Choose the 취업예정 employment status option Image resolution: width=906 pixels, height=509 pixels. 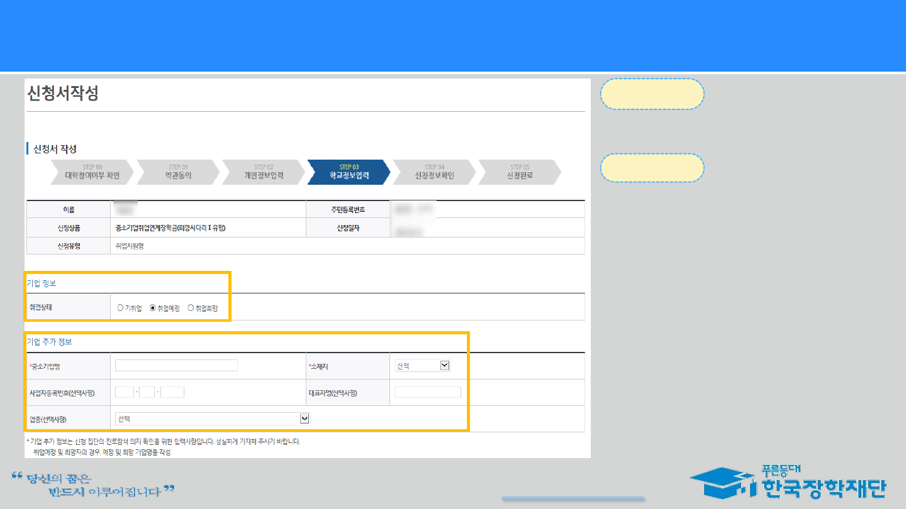[153, 308]
